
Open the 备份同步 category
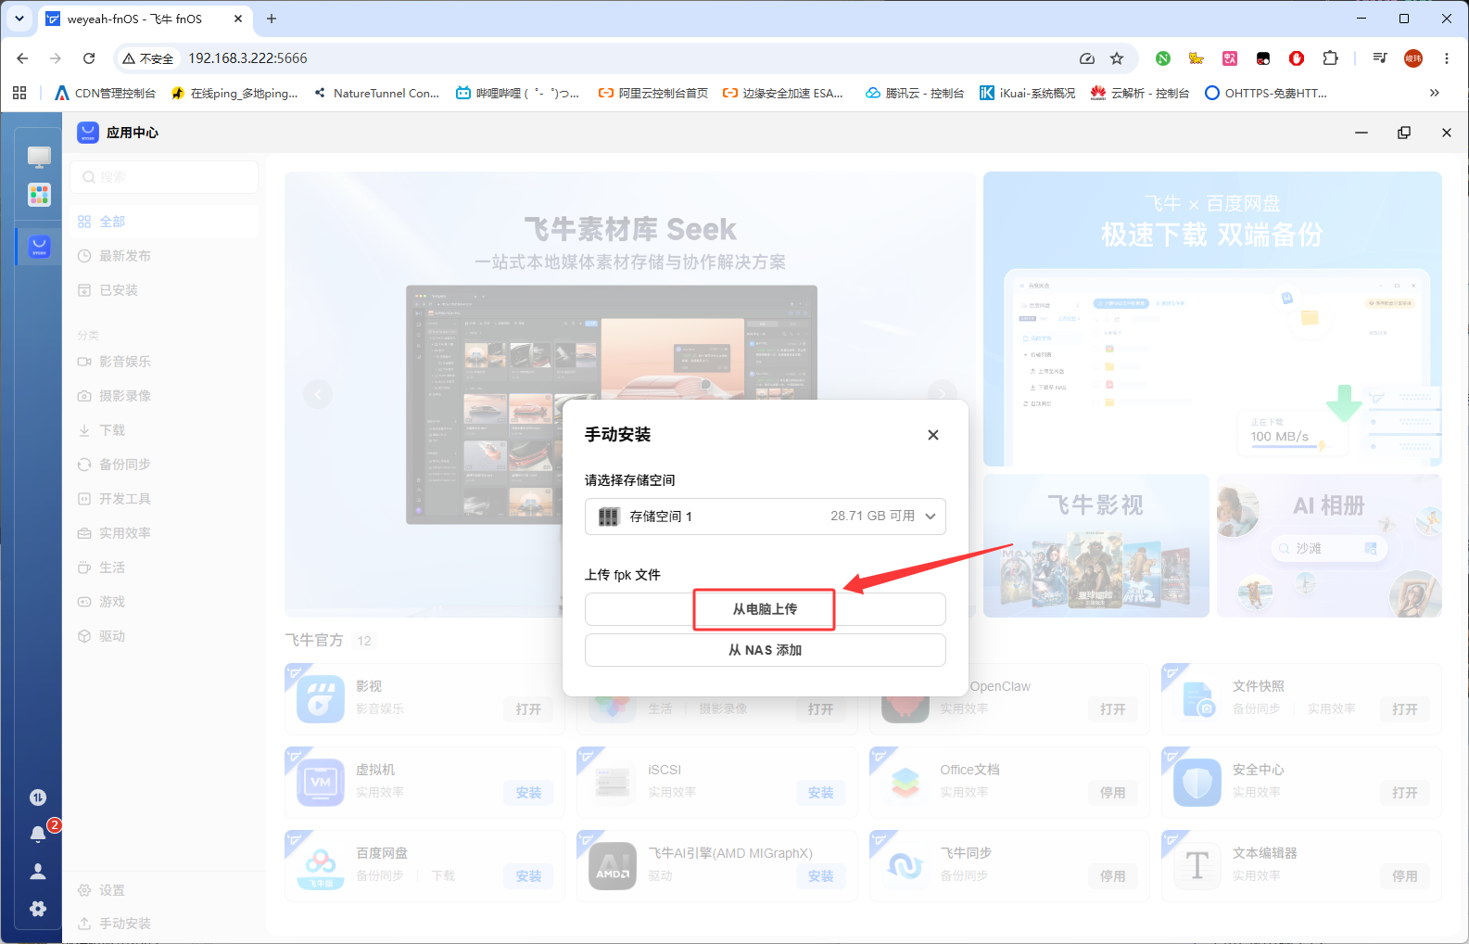[x=164, y=465]
